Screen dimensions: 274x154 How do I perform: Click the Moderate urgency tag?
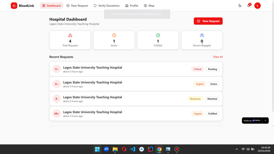coord(195,99)
